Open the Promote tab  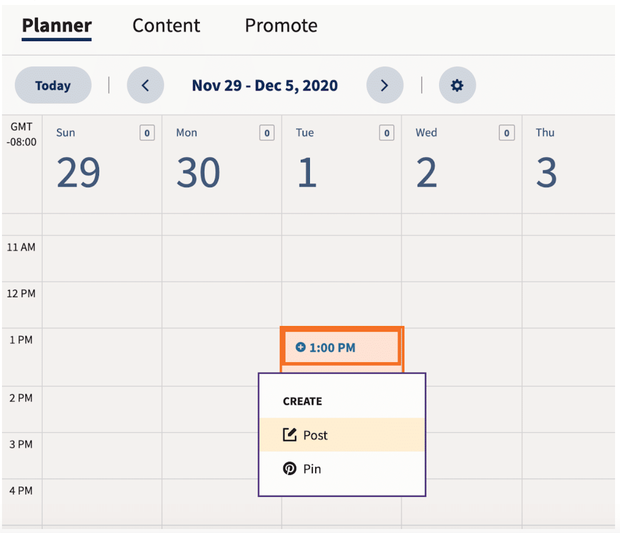point(281,26)
